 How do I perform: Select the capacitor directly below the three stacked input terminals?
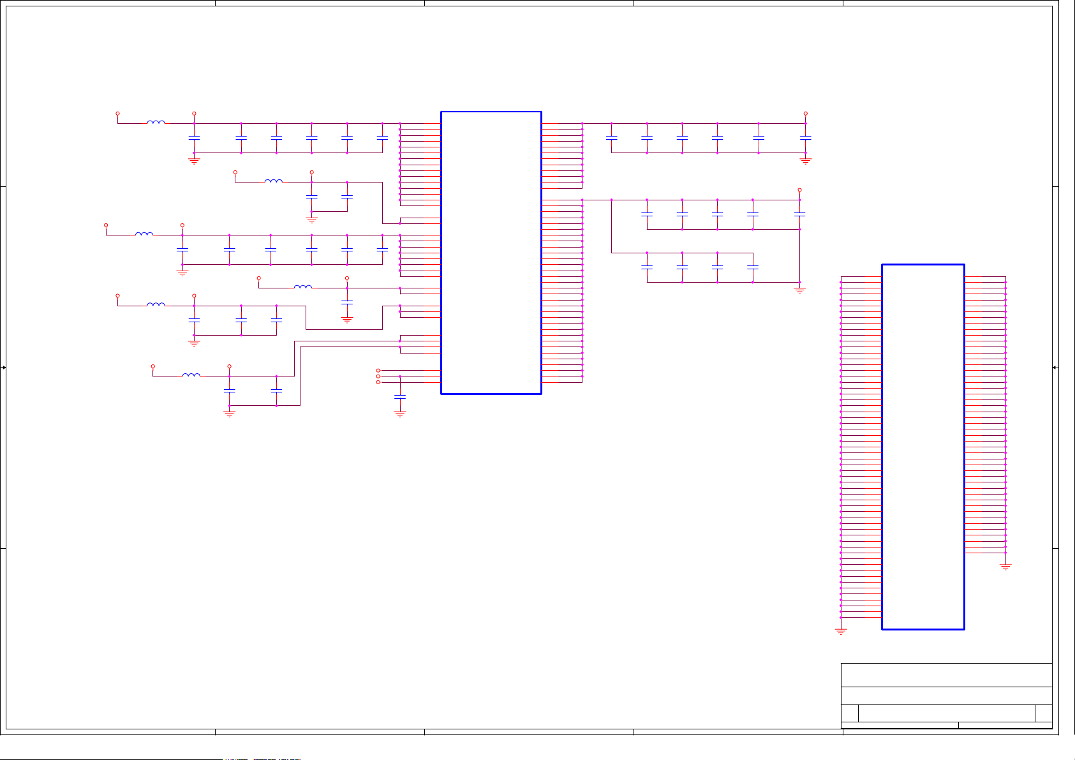[x=400, y=397]
